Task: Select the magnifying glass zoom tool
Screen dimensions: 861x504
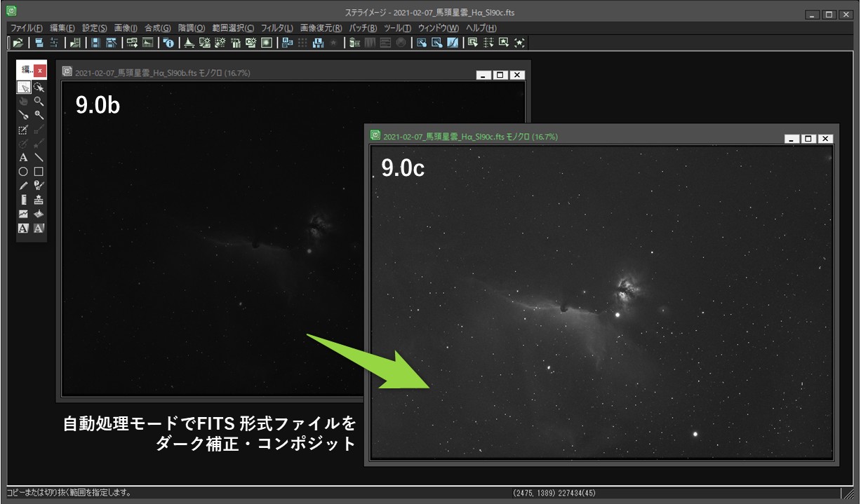Action: pos(39,102)
